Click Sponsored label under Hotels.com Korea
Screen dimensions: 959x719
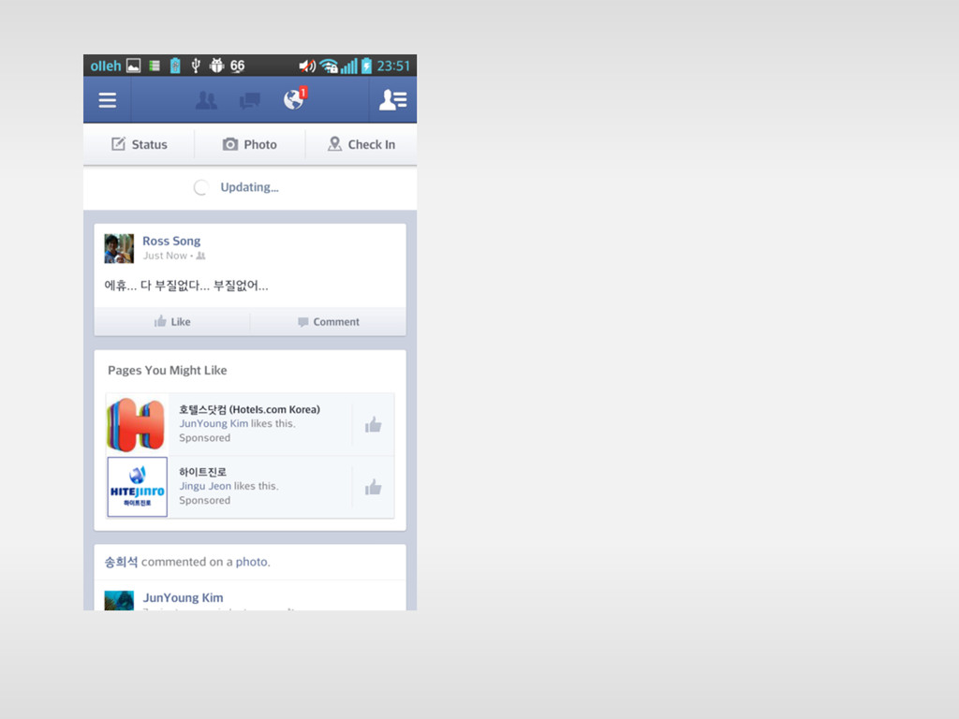coord(205,438)
